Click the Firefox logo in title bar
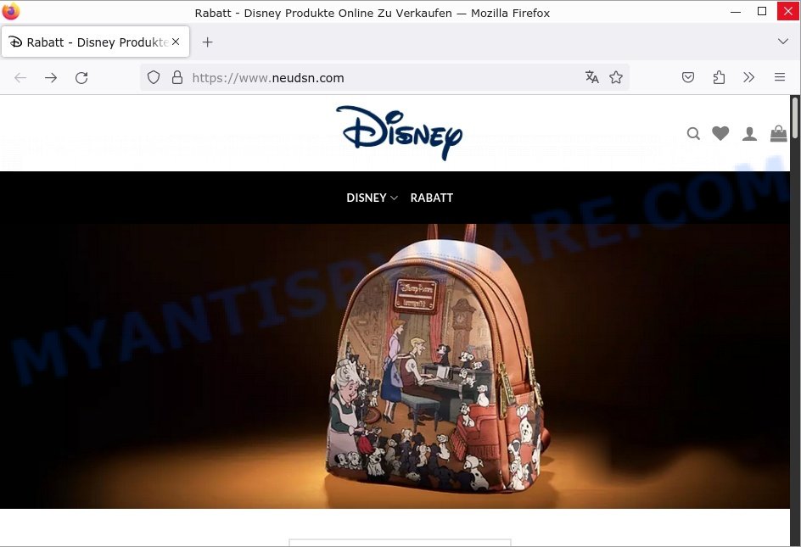 (11, 11)
